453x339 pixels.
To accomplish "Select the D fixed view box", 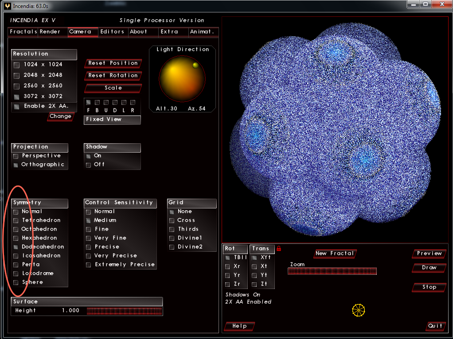I will tap(115, 102).
